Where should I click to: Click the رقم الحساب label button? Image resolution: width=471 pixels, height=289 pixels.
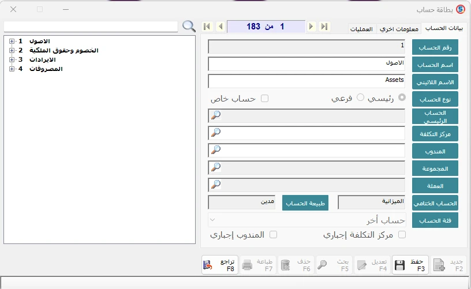coord(435,47)
